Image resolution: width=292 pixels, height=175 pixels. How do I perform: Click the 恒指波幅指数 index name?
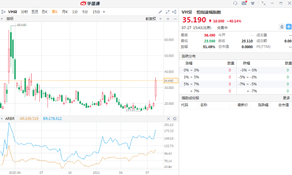click(x=209, y=12)
